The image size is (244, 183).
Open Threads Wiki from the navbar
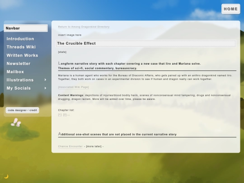21,47
